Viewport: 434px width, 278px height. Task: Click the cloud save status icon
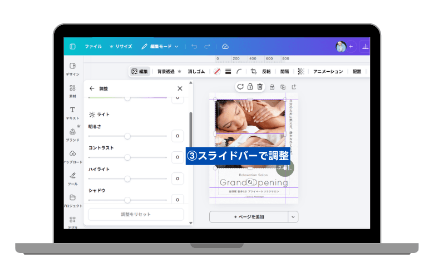click(x=225, y=47)
